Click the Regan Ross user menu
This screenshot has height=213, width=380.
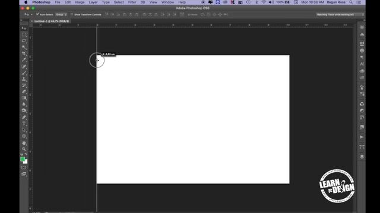336,2
